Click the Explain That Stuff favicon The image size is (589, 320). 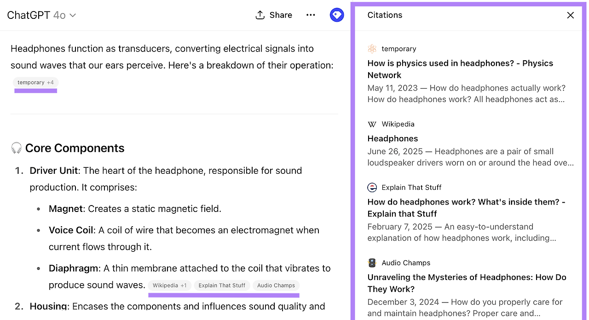point(372,188)
